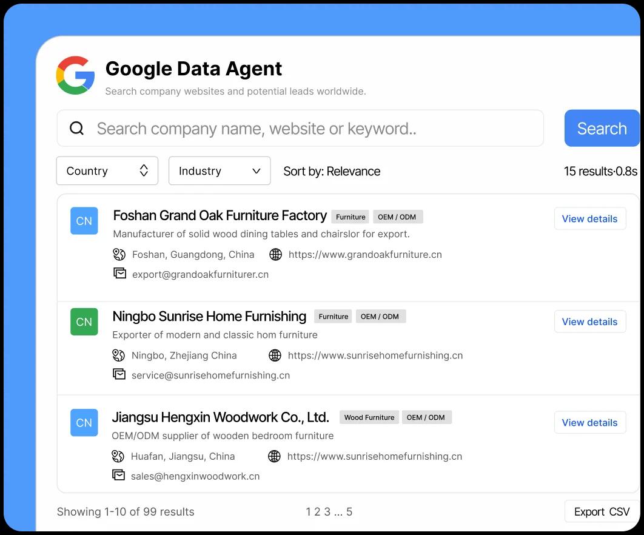Go to page 1 in pagination
644x535 pixels.
[309, 511]
